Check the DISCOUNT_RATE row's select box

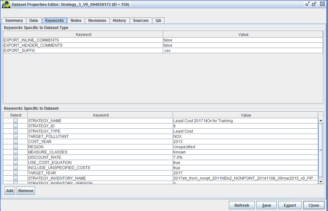[x=15, y=157]
